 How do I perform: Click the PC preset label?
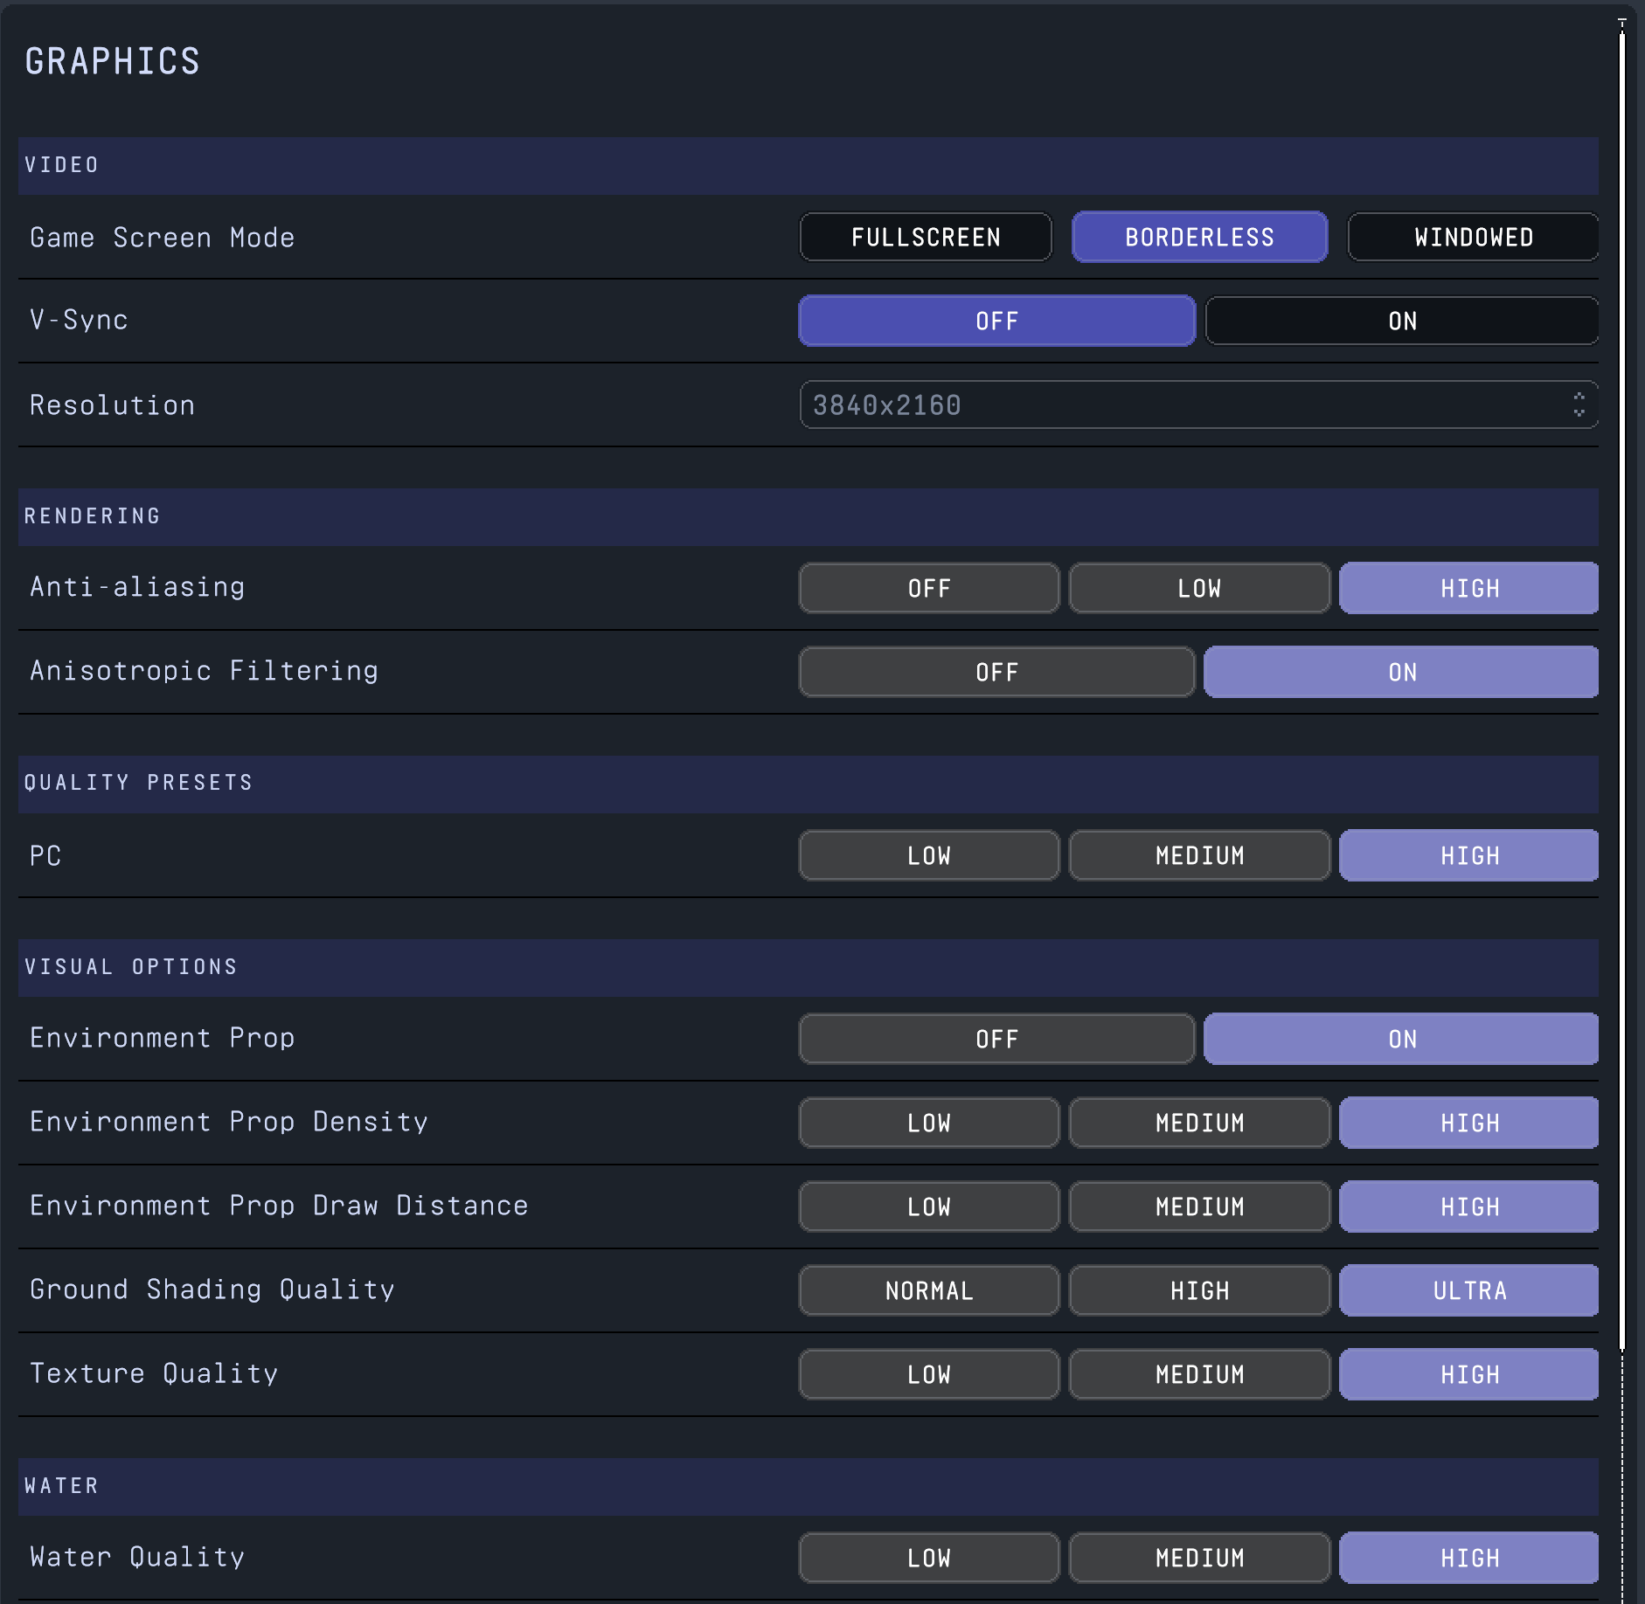45,856
